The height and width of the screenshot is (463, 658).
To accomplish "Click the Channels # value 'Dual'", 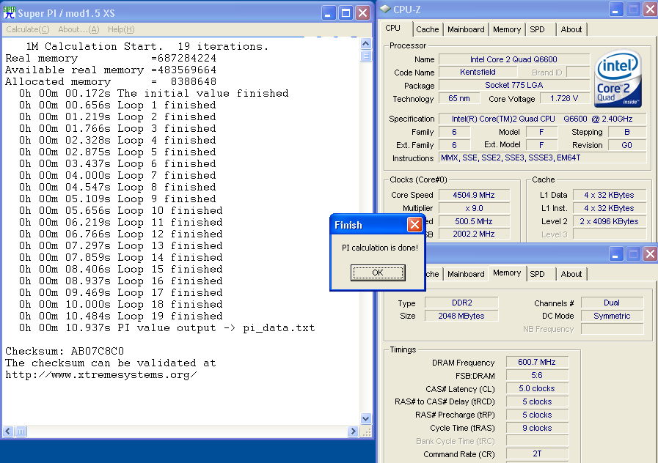I will point(612,303).
